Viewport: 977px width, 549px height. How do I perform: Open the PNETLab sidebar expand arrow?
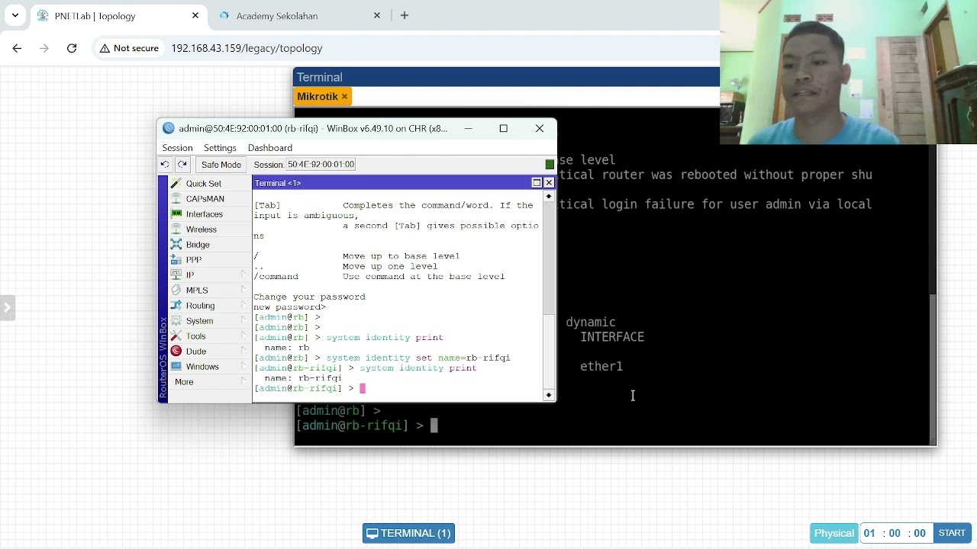pyautogui.click(x=7, y=308)
